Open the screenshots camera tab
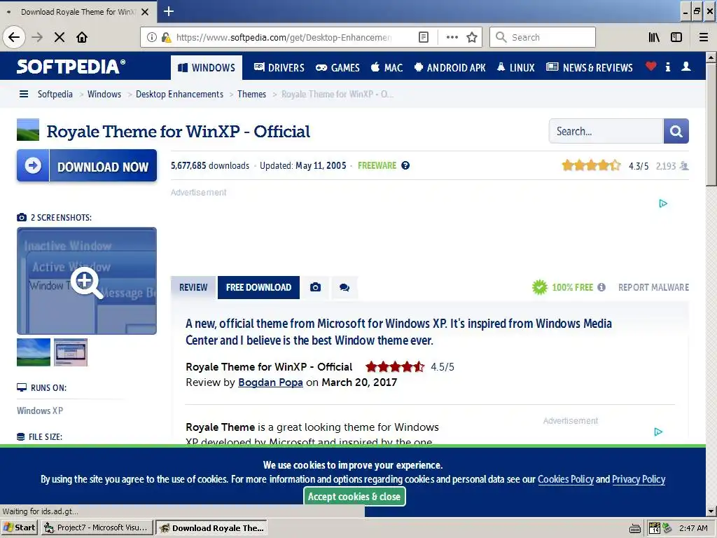The height and width of the screenshot is (538, 717). (315, 287)
